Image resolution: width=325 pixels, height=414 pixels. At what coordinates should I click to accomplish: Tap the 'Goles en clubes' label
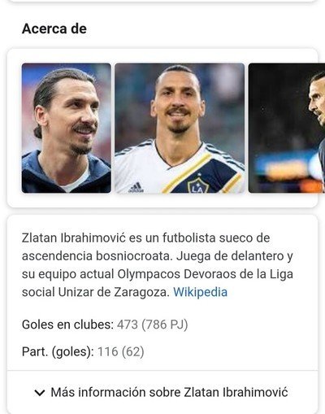coord(67,325)
